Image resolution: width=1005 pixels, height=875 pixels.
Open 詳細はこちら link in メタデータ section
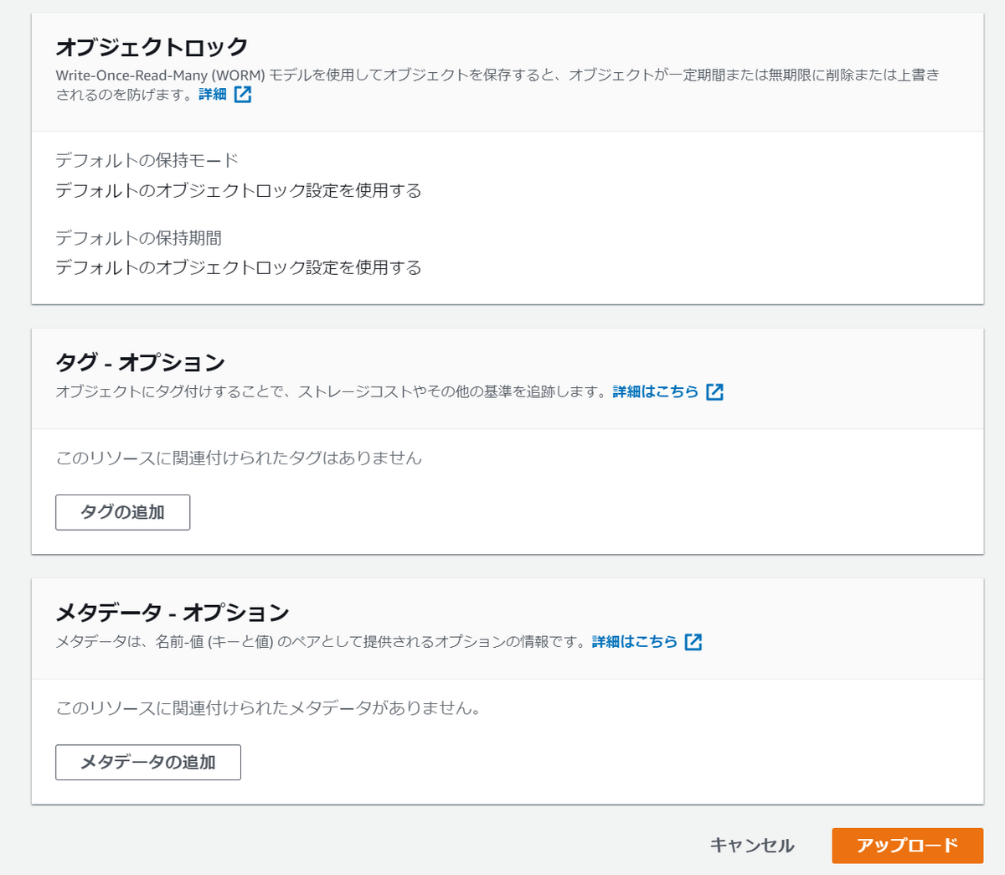635,641
